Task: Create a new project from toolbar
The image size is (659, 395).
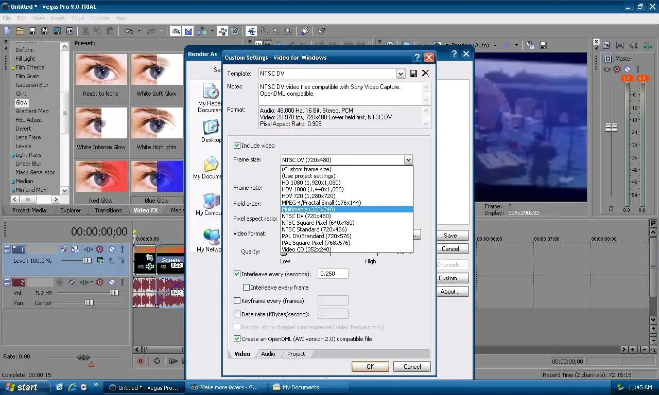Action: pos(7,31)
